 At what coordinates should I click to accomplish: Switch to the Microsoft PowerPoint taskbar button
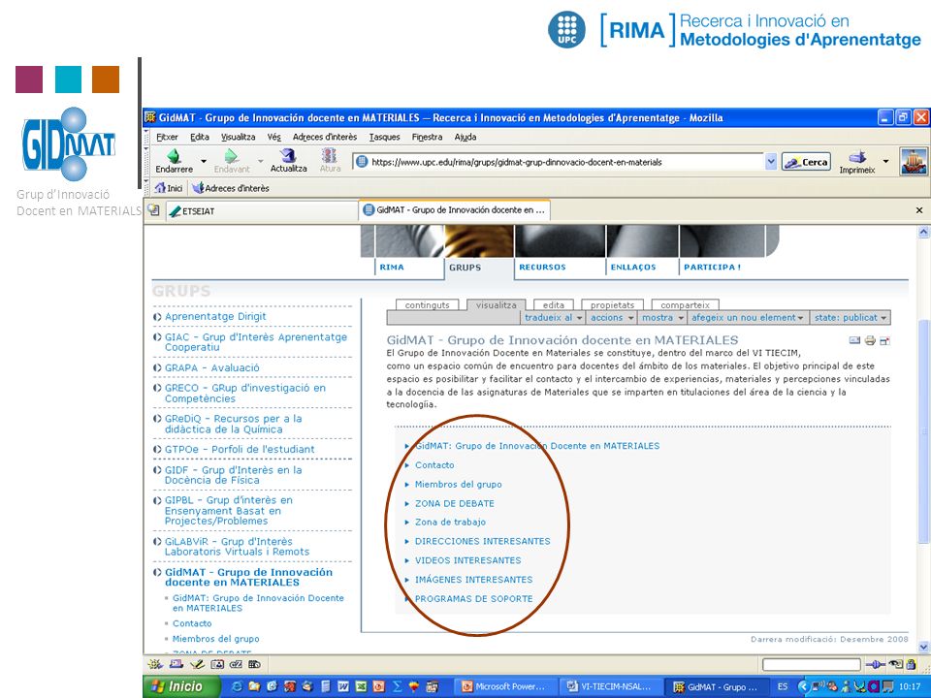click(503, 686)
